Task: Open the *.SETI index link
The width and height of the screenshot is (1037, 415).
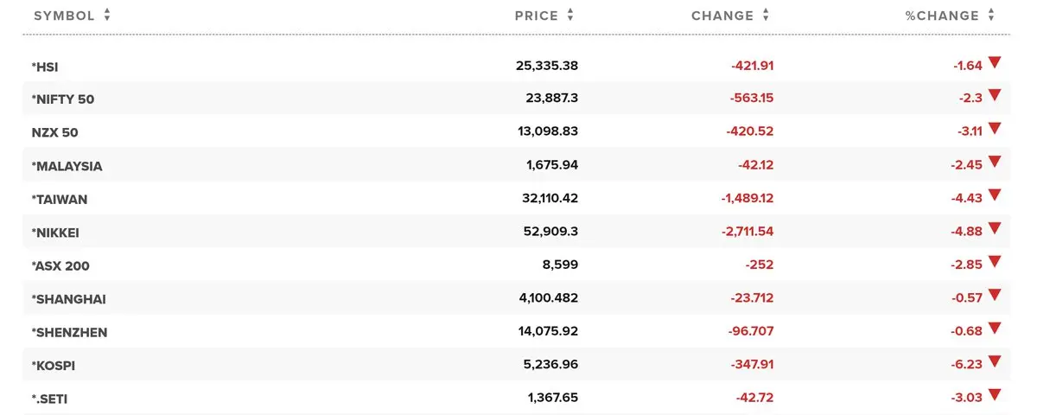Action: coord(49,399)
